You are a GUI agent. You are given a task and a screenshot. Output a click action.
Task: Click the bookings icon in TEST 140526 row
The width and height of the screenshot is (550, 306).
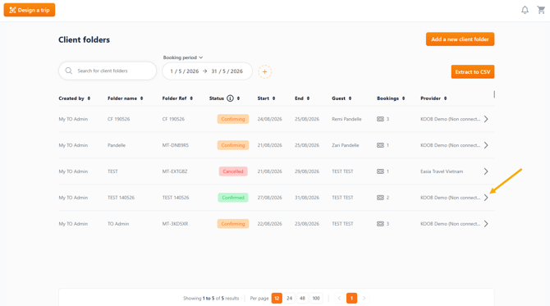tap(380, 198)
